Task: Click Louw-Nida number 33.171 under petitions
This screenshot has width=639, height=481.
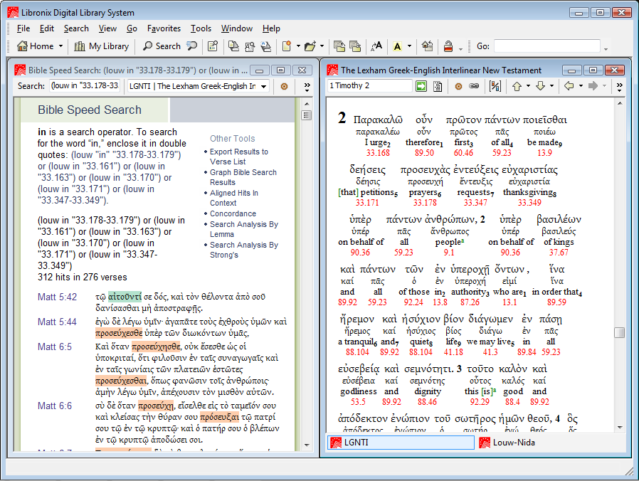Action: (366, 203)
